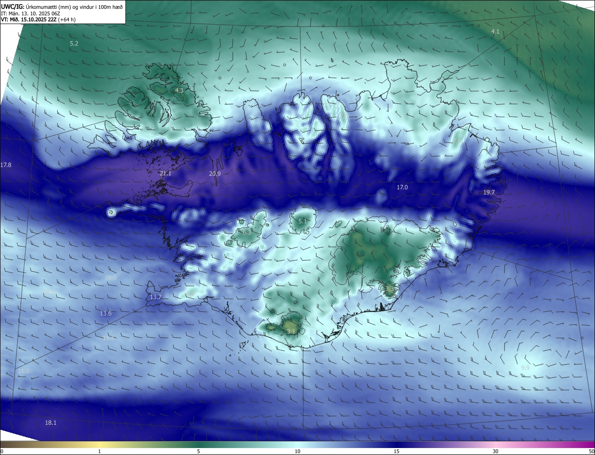Click the 30 tick on the color scale
Image resolution: width=595 pixels, height=455 pixels.
[x=496, y=451]
